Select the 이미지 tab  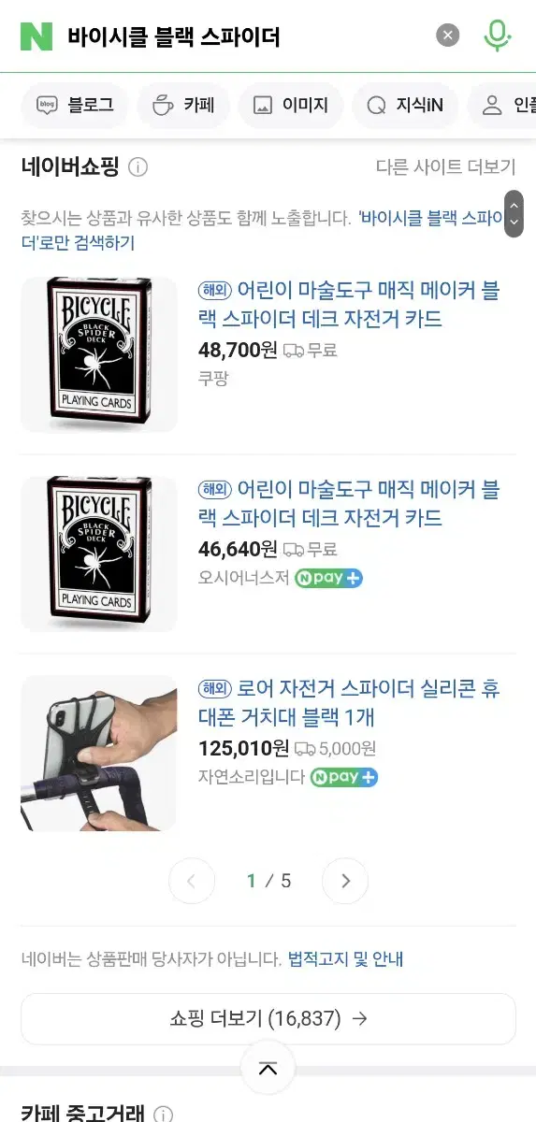[x=291, y=106]
